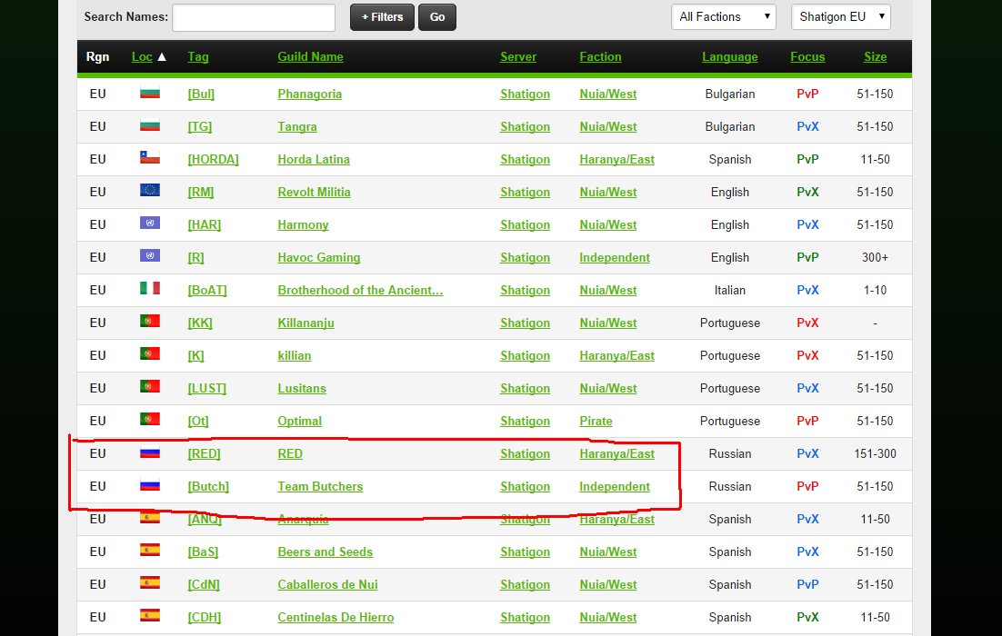Viewport: 1002px width, 636px height.
Task: Click the Spain flag in Beers and Seeds row
Action: pos(149,550)
